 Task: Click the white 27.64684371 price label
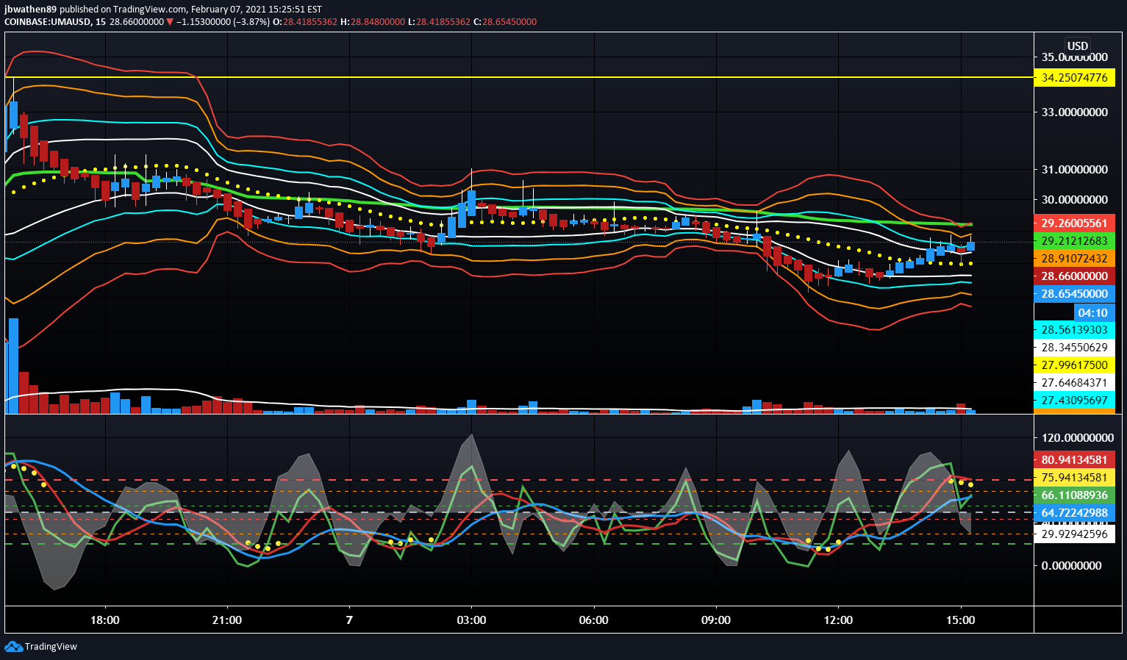(1074, 383)
